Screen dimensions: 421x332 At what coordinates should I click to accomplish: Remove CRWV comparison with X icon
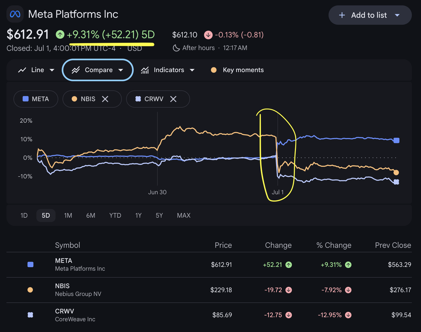[173, 99]
